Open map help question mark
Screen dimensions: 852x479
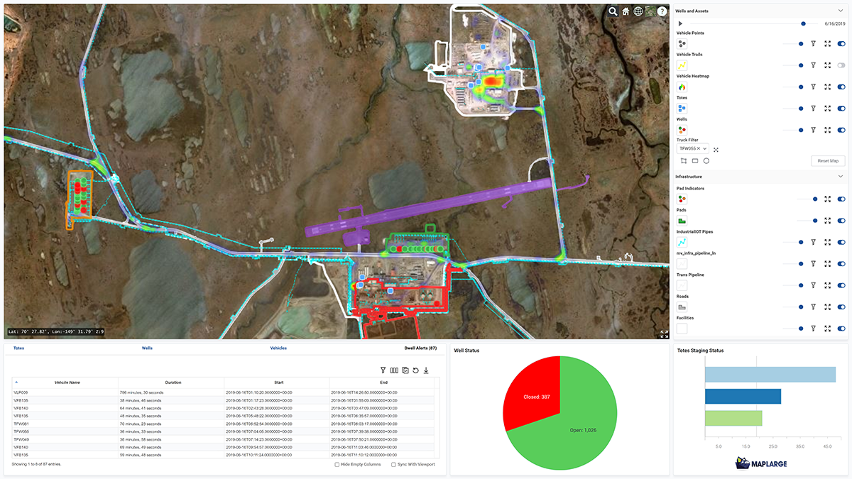click(x=662, y=11)
